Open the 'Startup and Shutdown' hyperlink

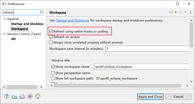click(72, 20)
